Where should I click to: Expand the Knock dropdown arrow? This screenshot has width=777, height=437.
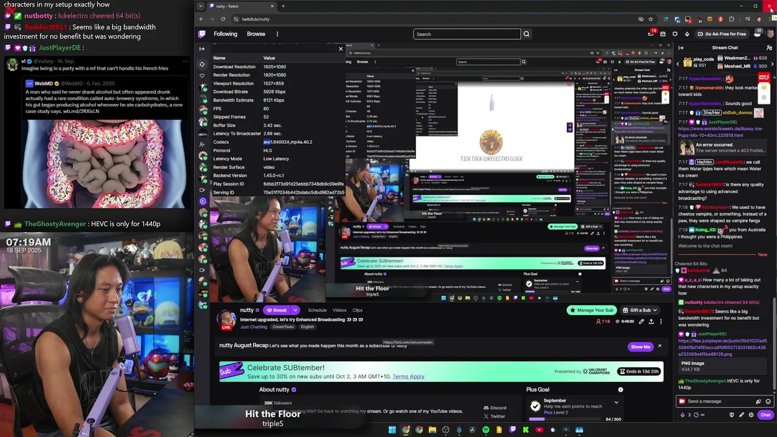pyautogui.click(x=295, y=310)
